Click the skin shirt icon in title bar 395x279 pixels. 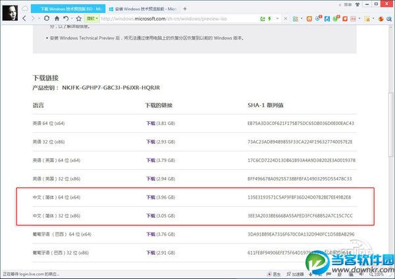tap(357, 5)
